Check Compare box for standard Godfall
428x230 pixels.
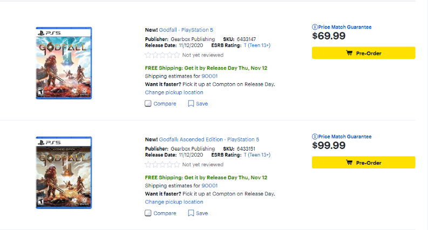[148, 104]
